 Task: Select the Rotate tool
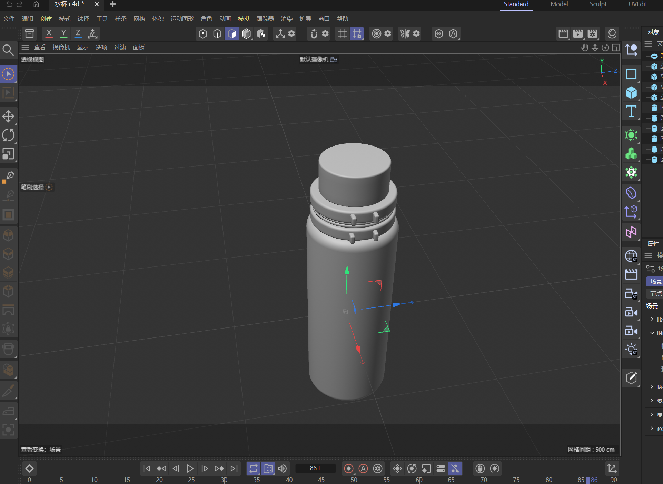(x=8, y=135)
